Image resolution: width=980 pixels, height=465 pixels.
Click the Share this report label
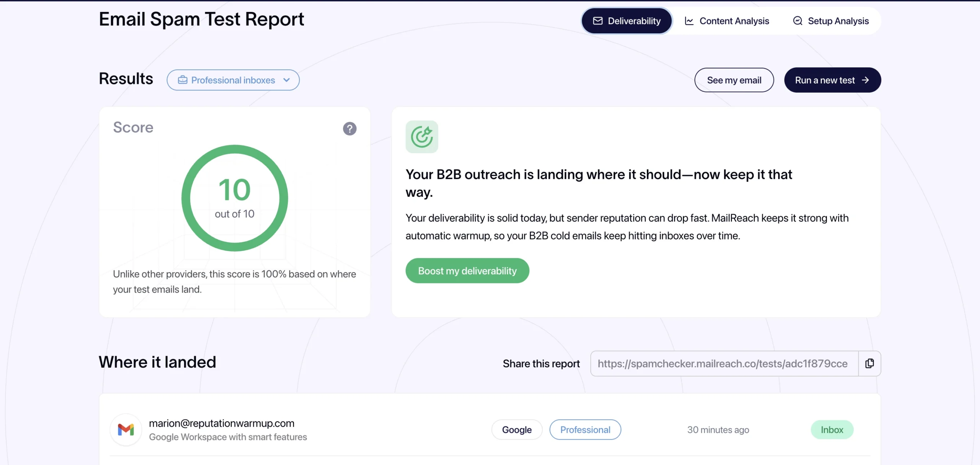(x=541, y=363)
